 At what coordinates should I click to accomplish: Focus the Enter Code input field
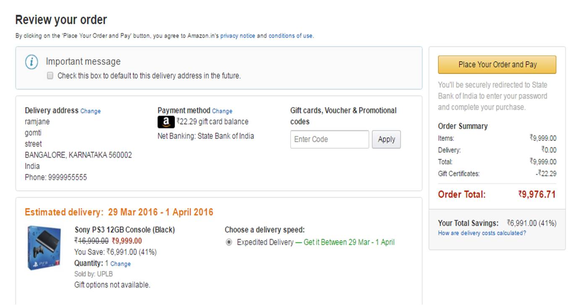[329, 139]
